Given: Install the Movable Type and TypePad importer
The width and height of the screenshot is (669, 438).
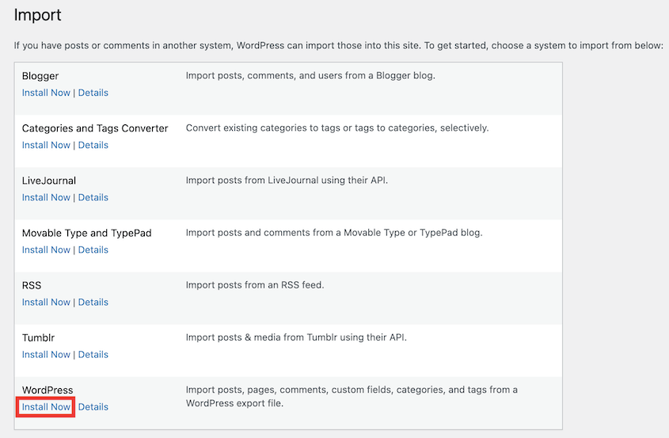Looking at the screenshot, I should [x=46, y=249].
